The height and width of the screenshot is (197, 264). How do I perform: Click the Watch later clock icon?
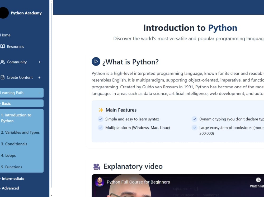(x=258, y=180)
